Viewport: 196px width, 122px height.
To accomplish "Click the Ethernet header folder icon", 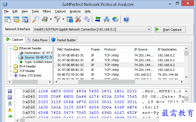I will pos(16,48).
